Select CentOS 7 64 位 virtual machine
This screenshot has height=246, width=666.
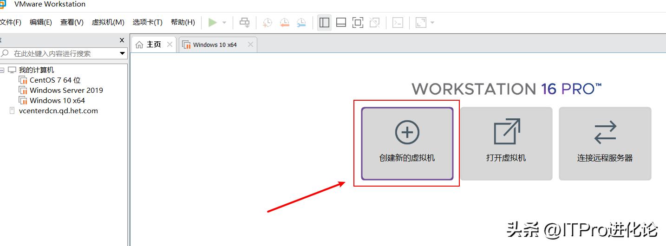point(55,80)
